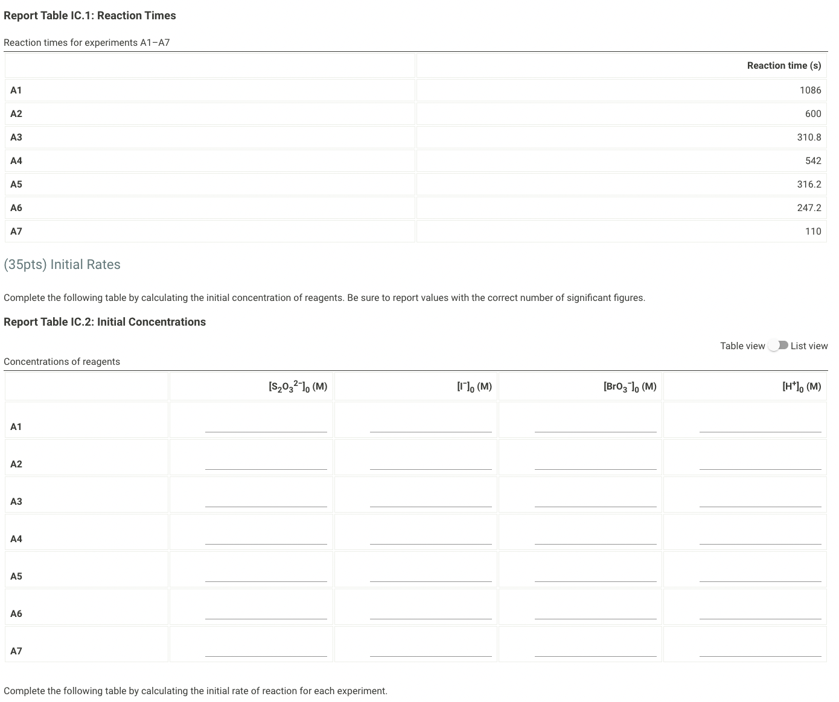This screenshot has width=839, height=702.
Task: Select the A4 reaction time value 542
Action: 813,160
